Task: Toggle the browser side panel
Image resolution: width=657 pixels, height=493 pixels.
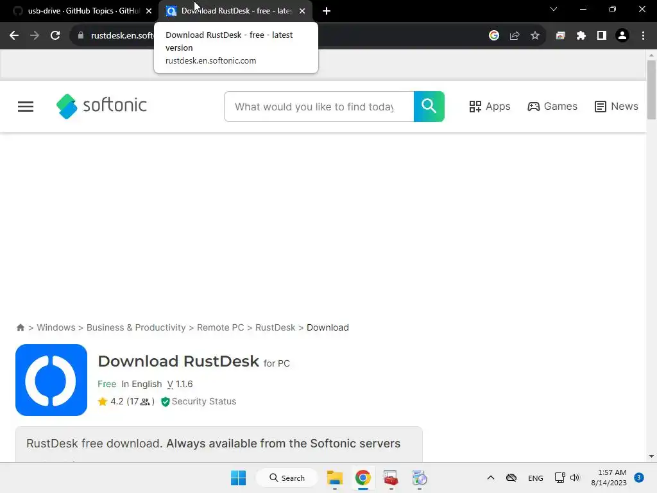Action: pos(602,36)
